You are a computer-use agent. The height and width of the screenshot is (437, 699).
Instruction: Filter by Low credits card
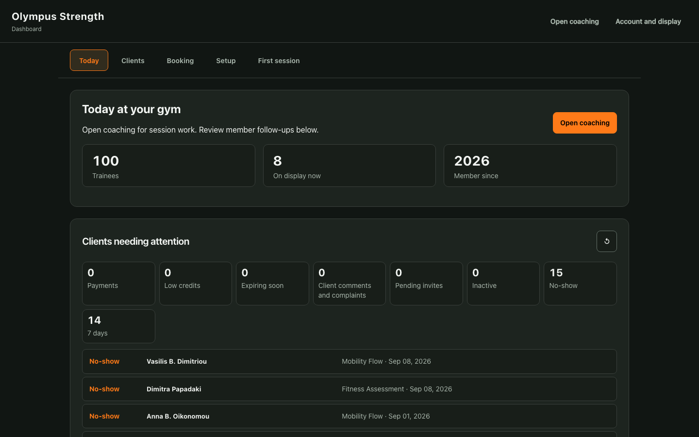(x=195, y=284)
